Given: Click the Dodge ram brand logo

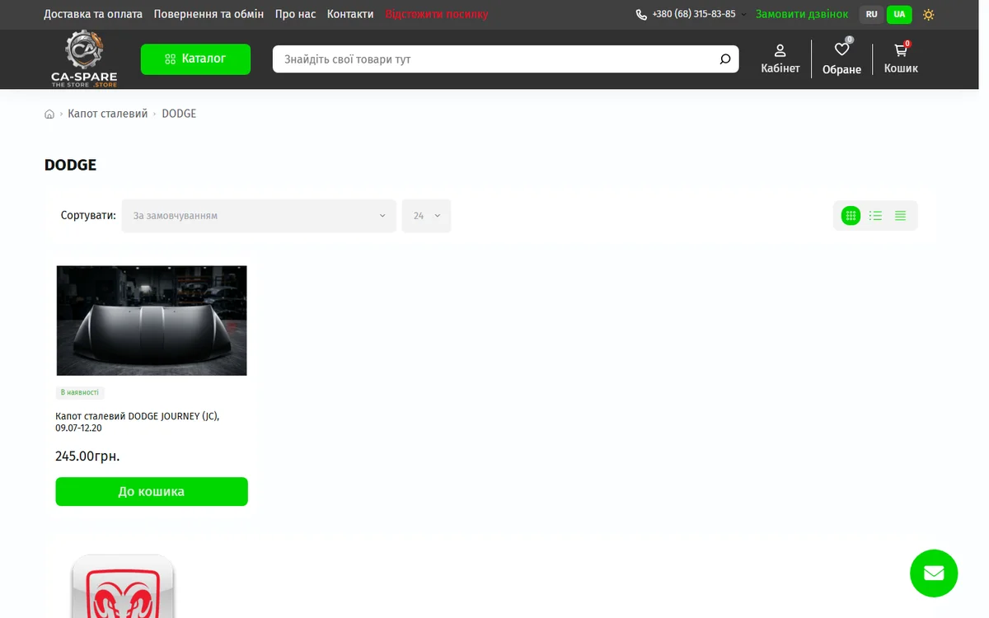Looking at the screenshot, I should [x=123, y=586].
